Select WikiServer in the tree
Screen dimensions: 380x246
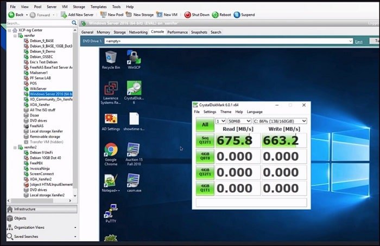tap(38, 89)
